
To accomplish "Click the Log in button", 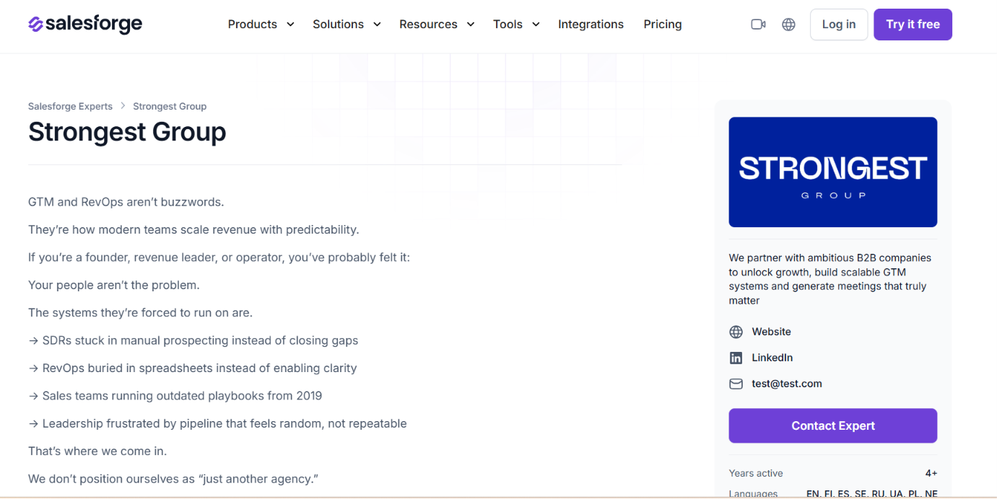I will [x=839, y=25].
